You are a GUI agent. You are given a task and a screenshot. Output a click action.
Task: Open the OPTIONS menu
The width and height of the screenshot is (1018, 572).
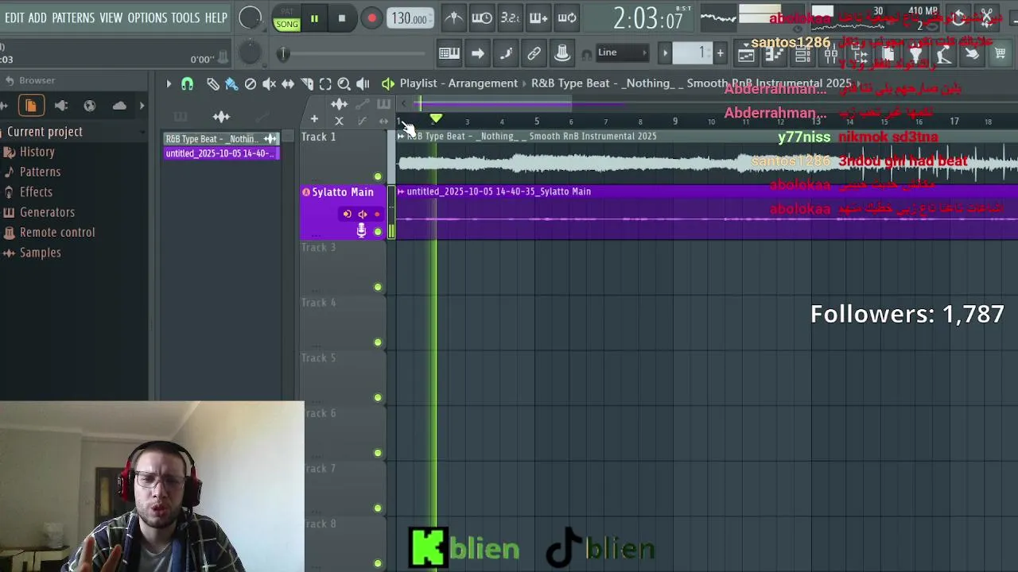147,17
